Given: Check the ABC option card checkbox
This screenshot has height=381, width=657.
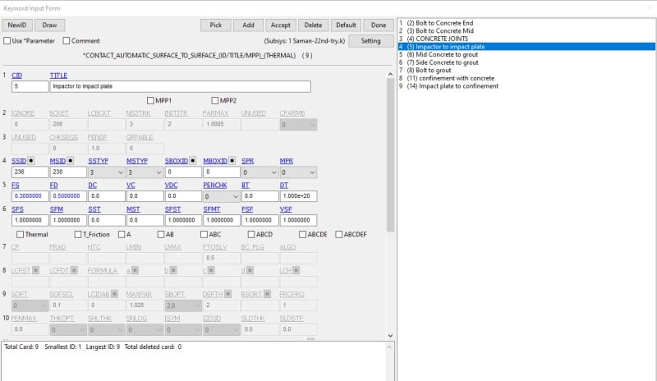Looking at the screenshot, I should (204, 234).
